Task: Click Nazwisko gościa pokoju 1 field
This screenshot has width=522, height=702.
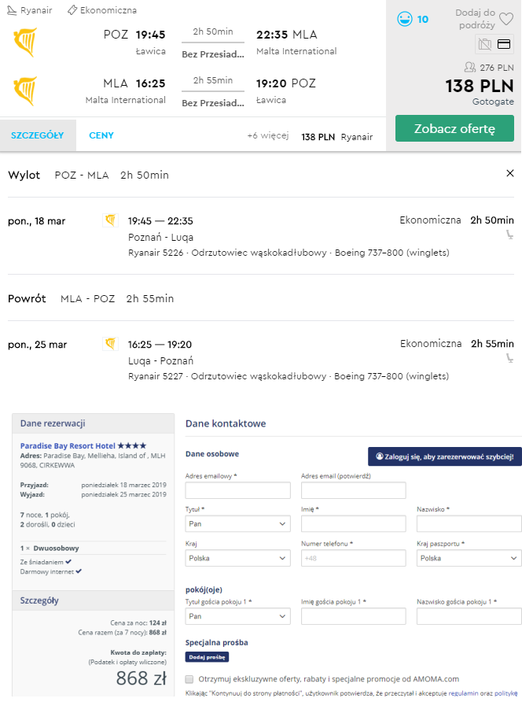Action: click(469, 616)
